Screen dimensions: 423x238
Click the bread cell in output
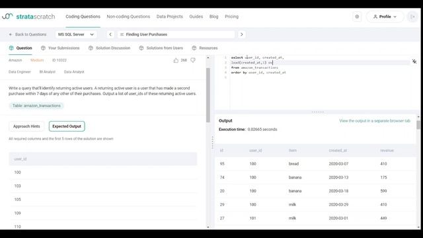click(x=293, y=164)
